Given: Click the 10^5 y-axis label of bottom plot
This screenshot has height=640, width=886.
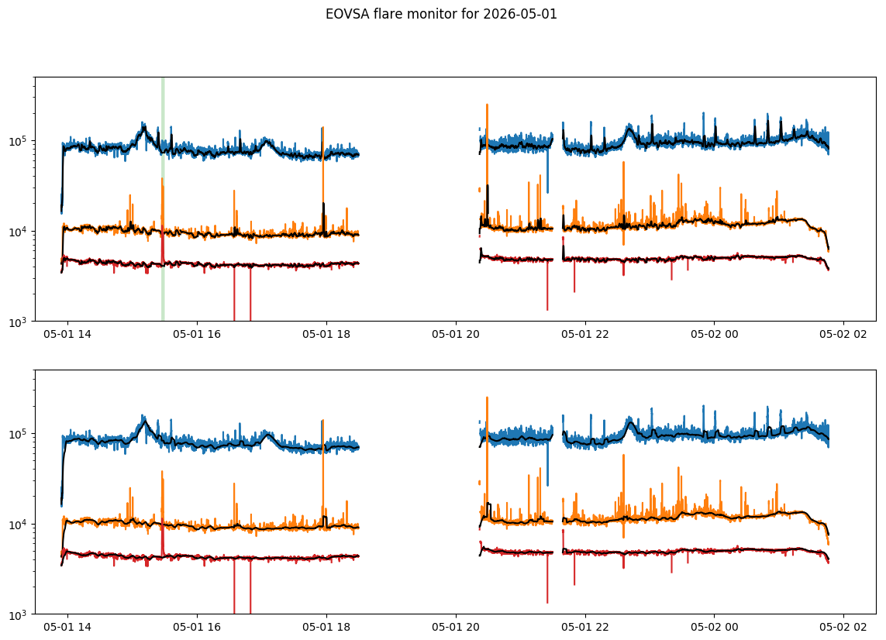Looking at the screenshot, I should point(20,434).
